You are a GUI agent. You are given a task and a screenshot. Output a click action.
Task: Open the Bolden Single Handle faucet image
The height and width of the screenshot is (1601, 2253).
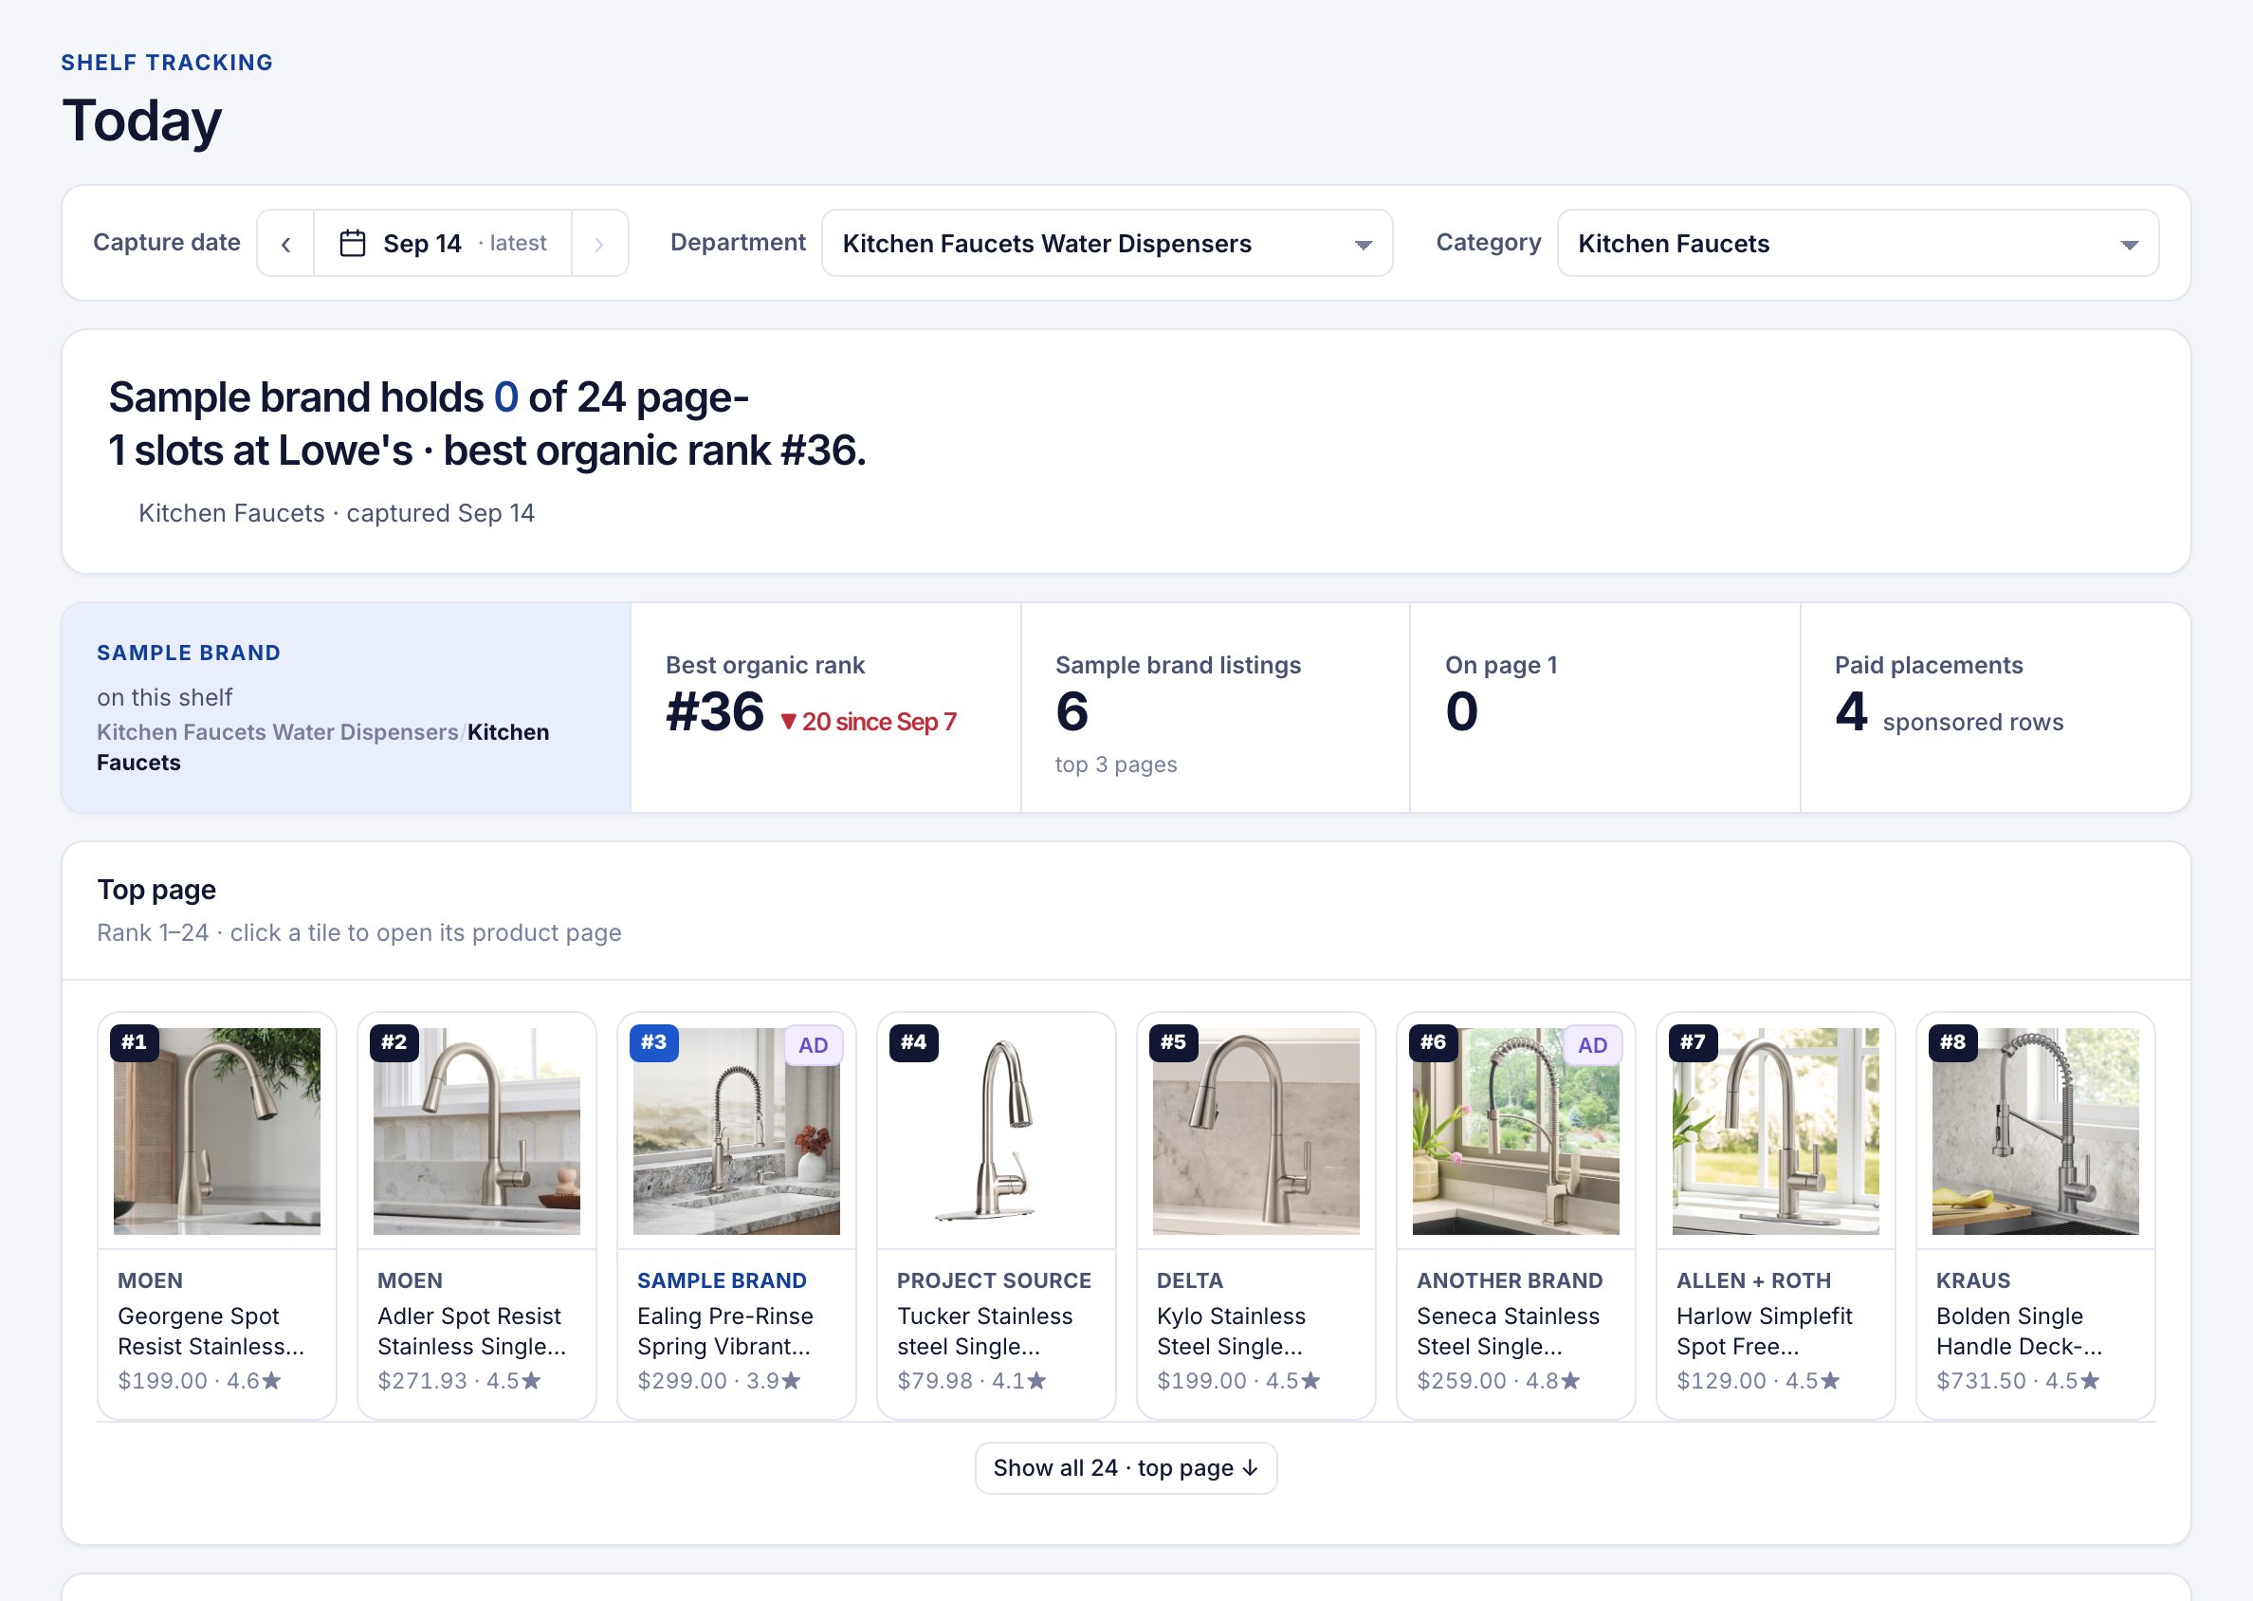(2035, 1131)
